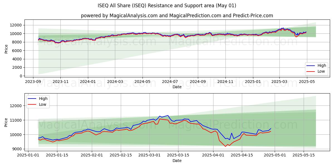Click the 'Low' legend entry in the bottom chart
Image resolution: width=334 pixels, height=167 pixels.
pos(37,104)
